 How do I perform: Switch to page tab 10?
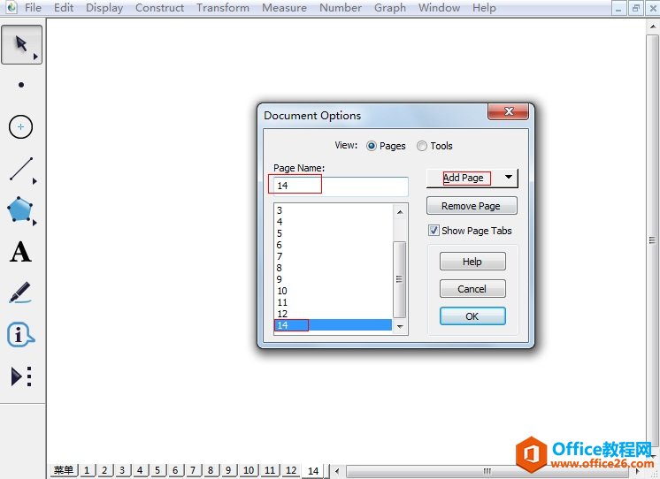(x=249, y=470)
